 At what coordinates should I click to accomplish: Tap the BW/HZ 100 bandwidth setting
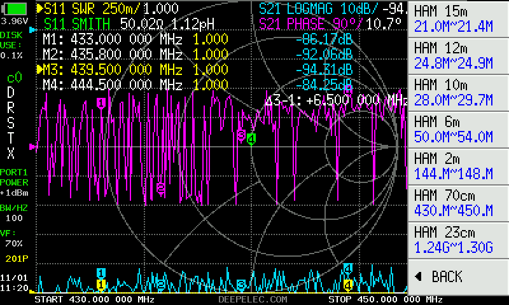14,213
